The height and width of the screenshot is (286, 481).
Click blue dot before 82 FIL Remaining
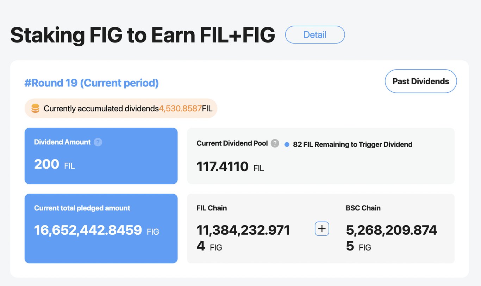[x=287, y=144]
